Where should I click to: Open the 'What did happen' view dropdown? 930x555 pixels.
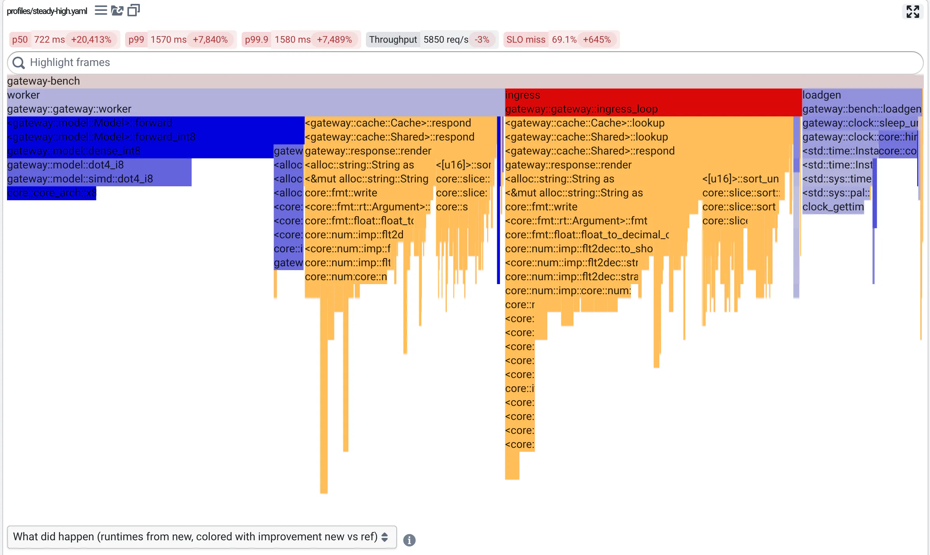[202, 537]
